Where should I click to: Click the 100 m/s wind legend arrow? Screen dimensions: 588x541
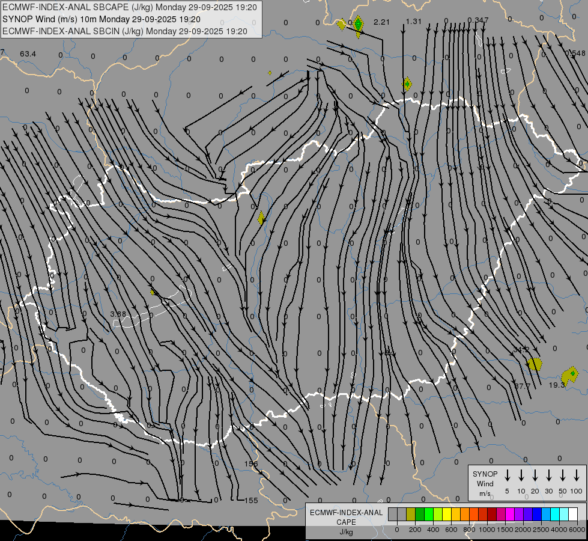pos(577,475)
